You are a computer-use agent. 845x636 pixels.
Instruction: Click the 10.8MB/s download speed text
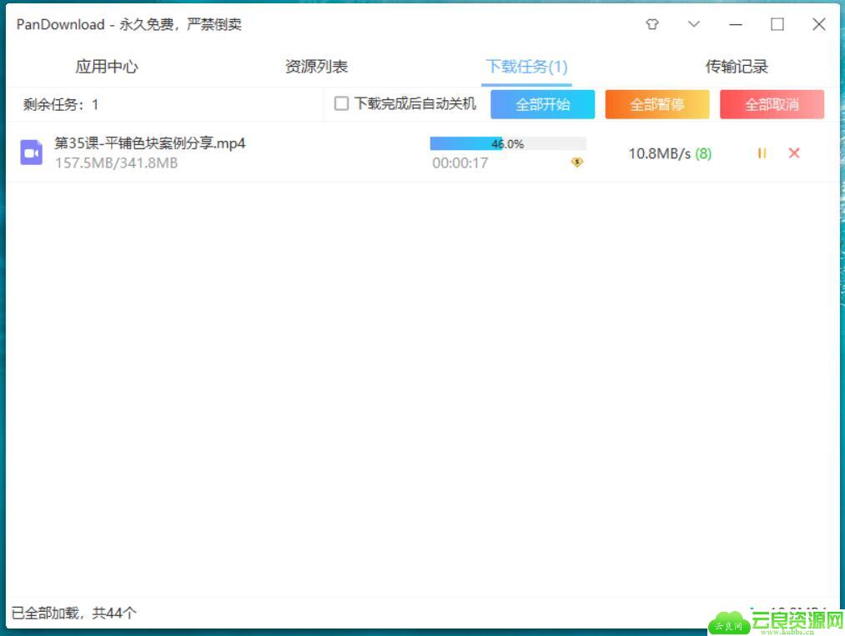tap(660, 153)
